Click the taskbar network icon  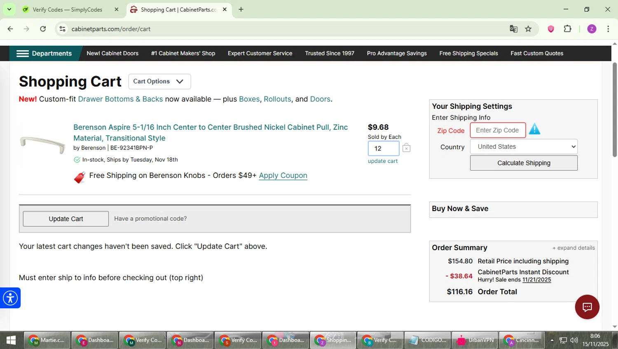[563, 340]
